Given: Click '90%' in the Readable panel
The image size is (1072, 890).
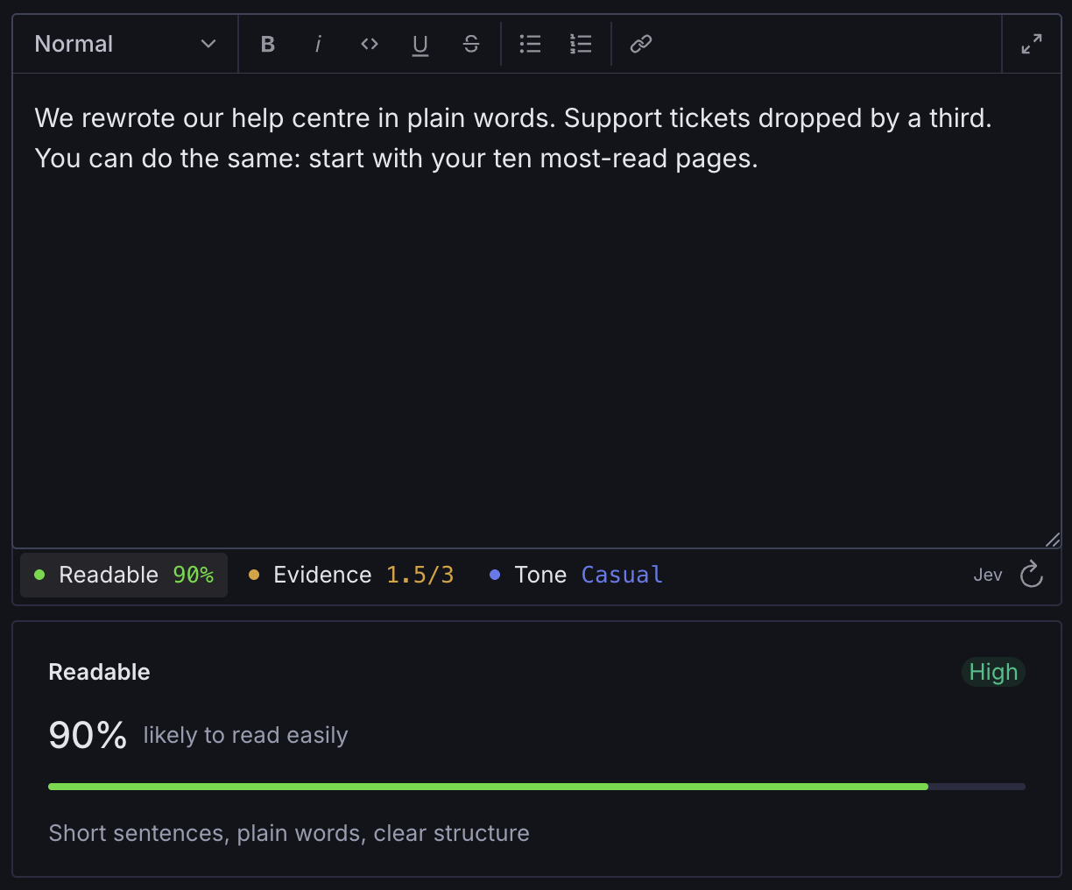Looking at the screenshot, I should [88, 735].
